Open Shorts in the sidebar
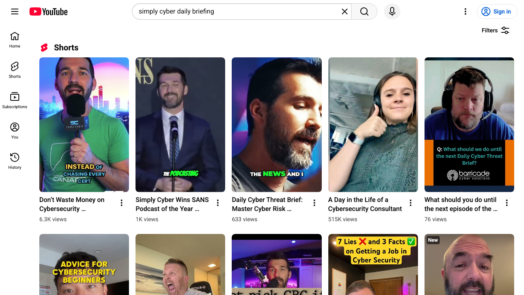The height and width of the screenshot is (295, 524). (15, 70)
